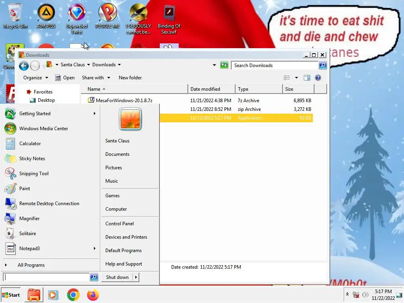
Task: Open Notepad3 from Start menu
Action: (51, 249)
